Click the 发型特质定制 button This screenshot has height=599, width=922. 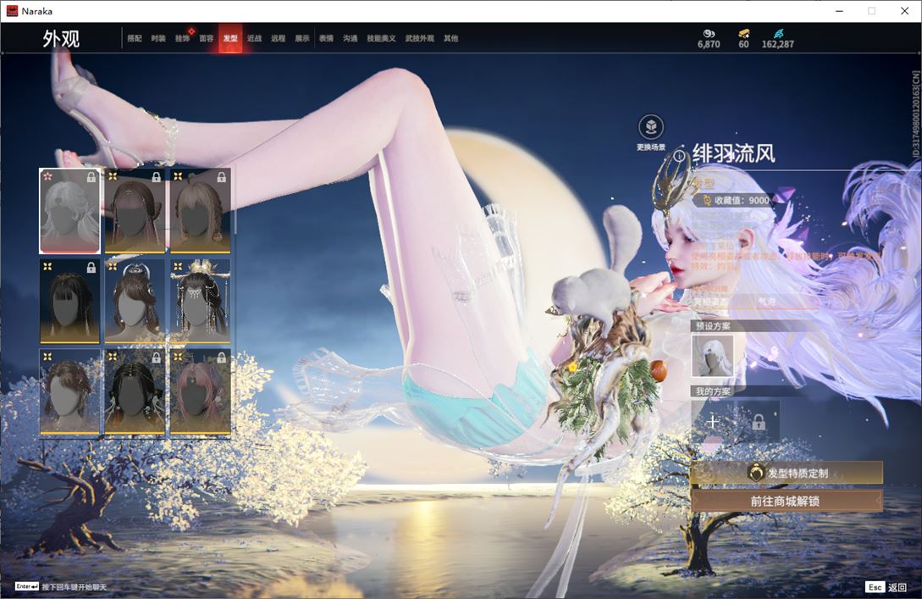[787, 473]
